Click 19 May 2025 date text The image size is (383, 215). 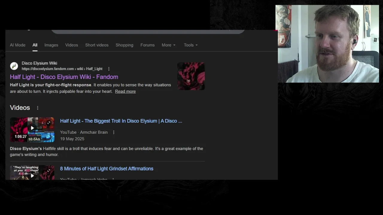[x=72, y=139]
